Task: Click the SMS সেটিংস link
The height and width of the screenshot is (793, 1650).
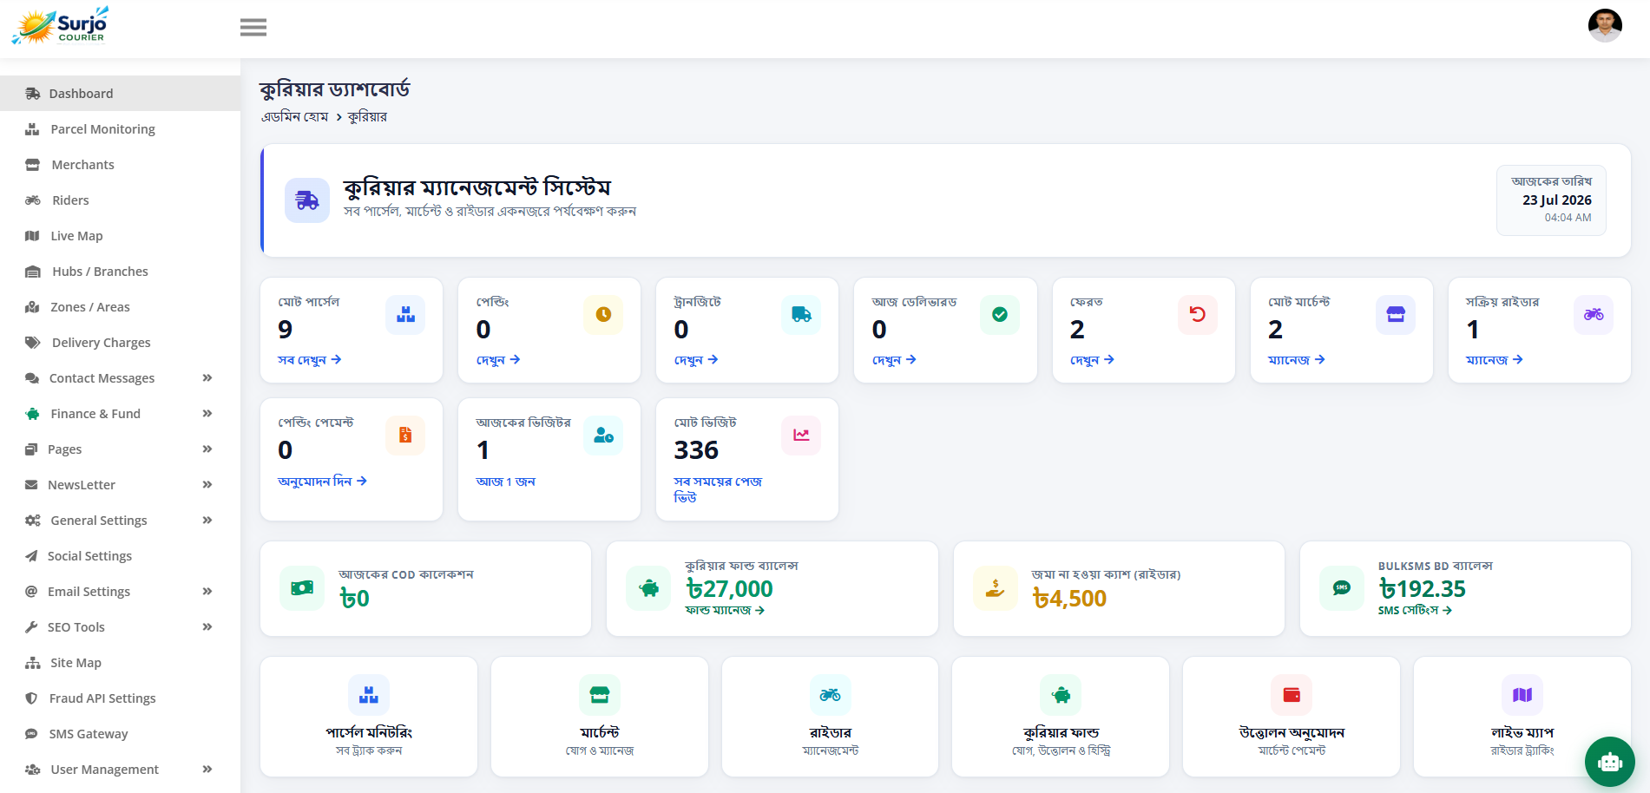Action: [1415, 611]
